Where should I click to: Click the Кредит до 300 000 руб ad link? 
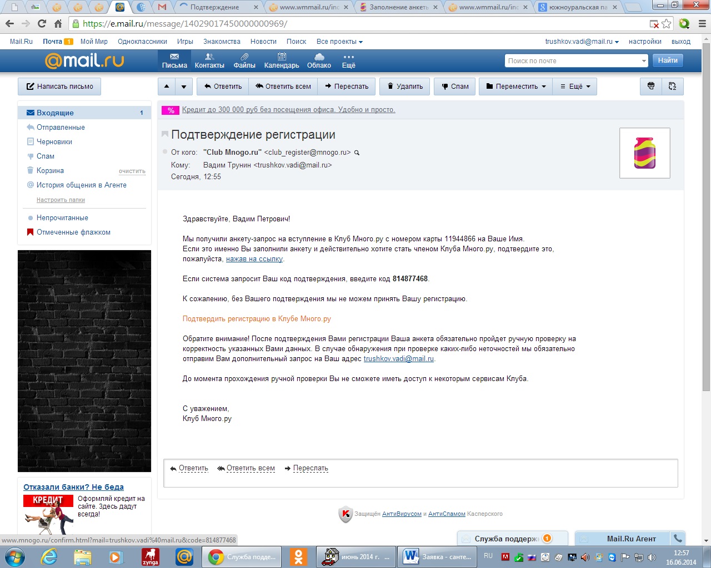pos(289,110)
